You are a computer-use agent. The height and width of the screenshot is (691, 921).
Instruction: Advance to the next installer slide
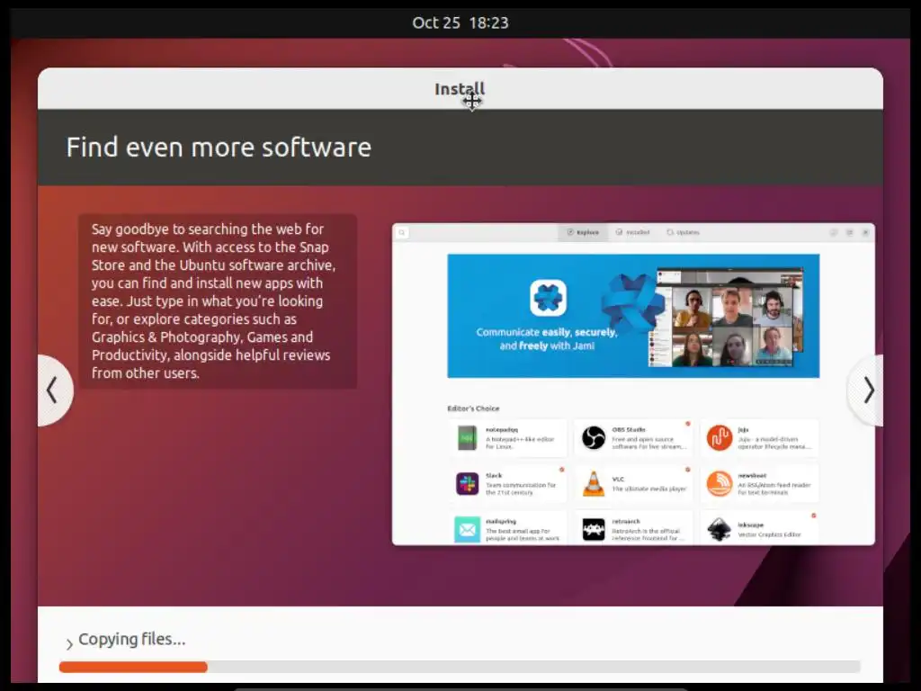(867, 390)
